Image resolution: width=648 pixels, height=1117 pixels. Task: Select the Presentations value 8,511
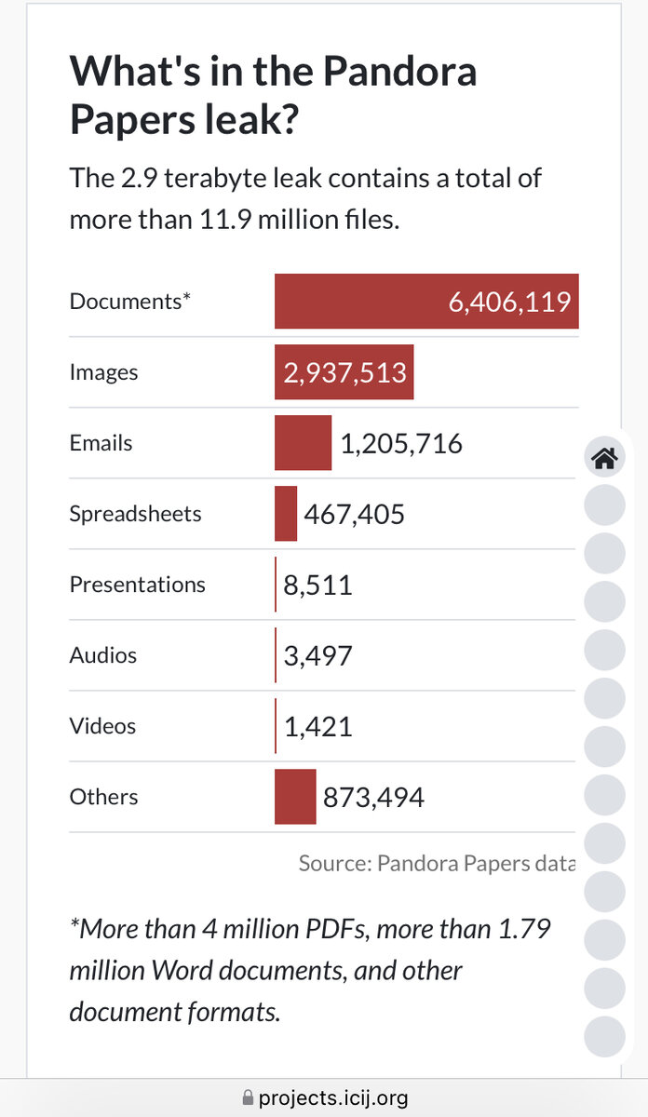tap(318, 585)
